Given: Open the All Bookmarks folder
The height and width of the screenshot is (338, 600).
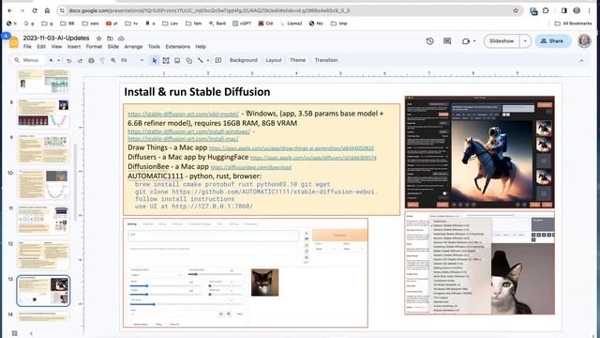Looking at the screenshot, I should tap(573, 23).
